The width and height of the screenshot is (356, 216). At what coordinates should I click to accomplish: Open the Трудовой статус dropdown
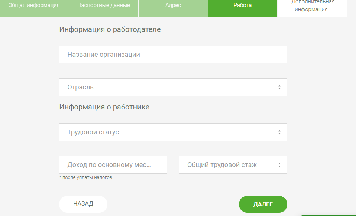click(x=173, y=132)
